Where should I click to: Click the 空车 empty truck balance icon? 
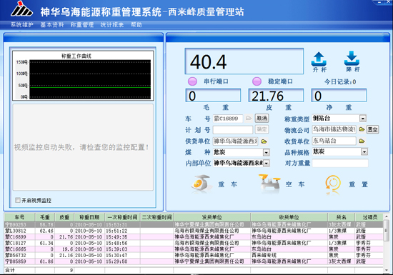(x=269, y=184)
